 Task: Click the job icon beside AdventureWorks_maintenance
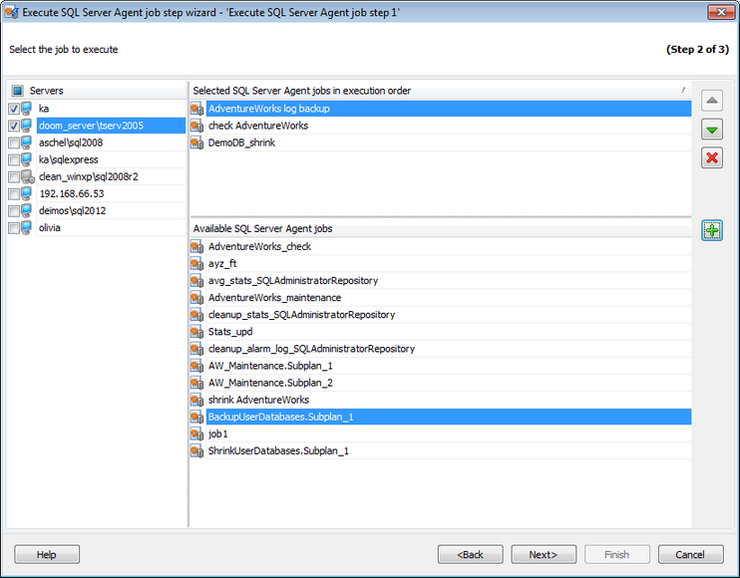197,298
